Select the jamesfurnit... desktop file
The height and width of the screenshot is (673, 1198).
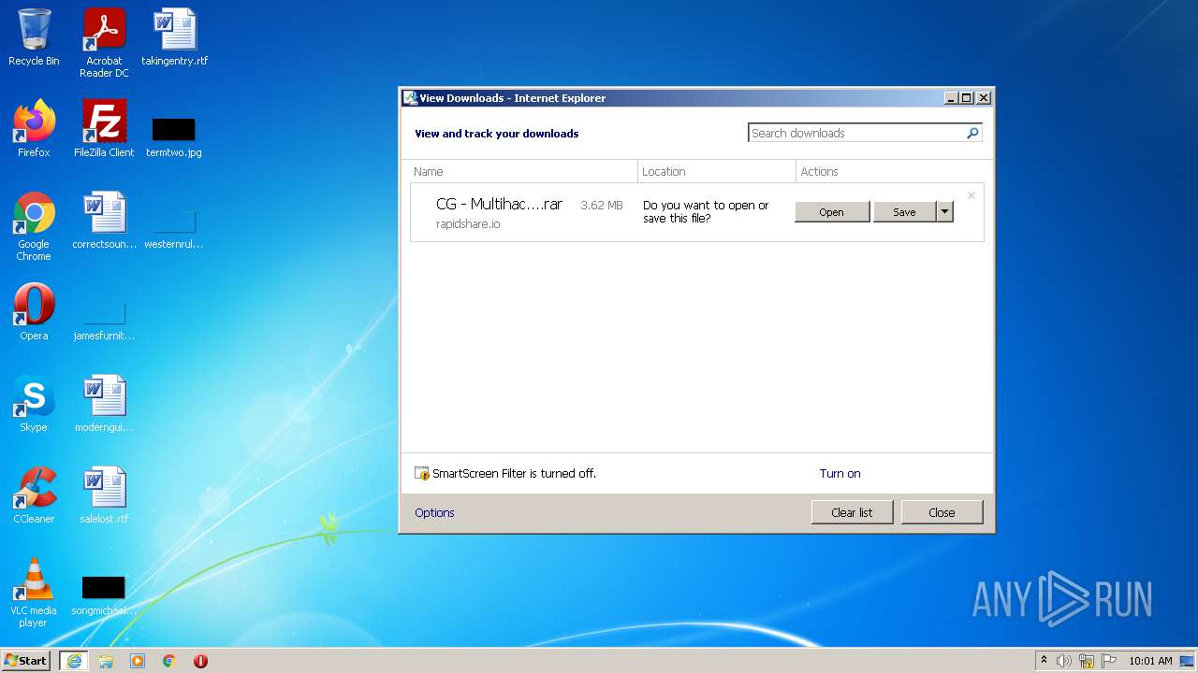click(104, 321)
